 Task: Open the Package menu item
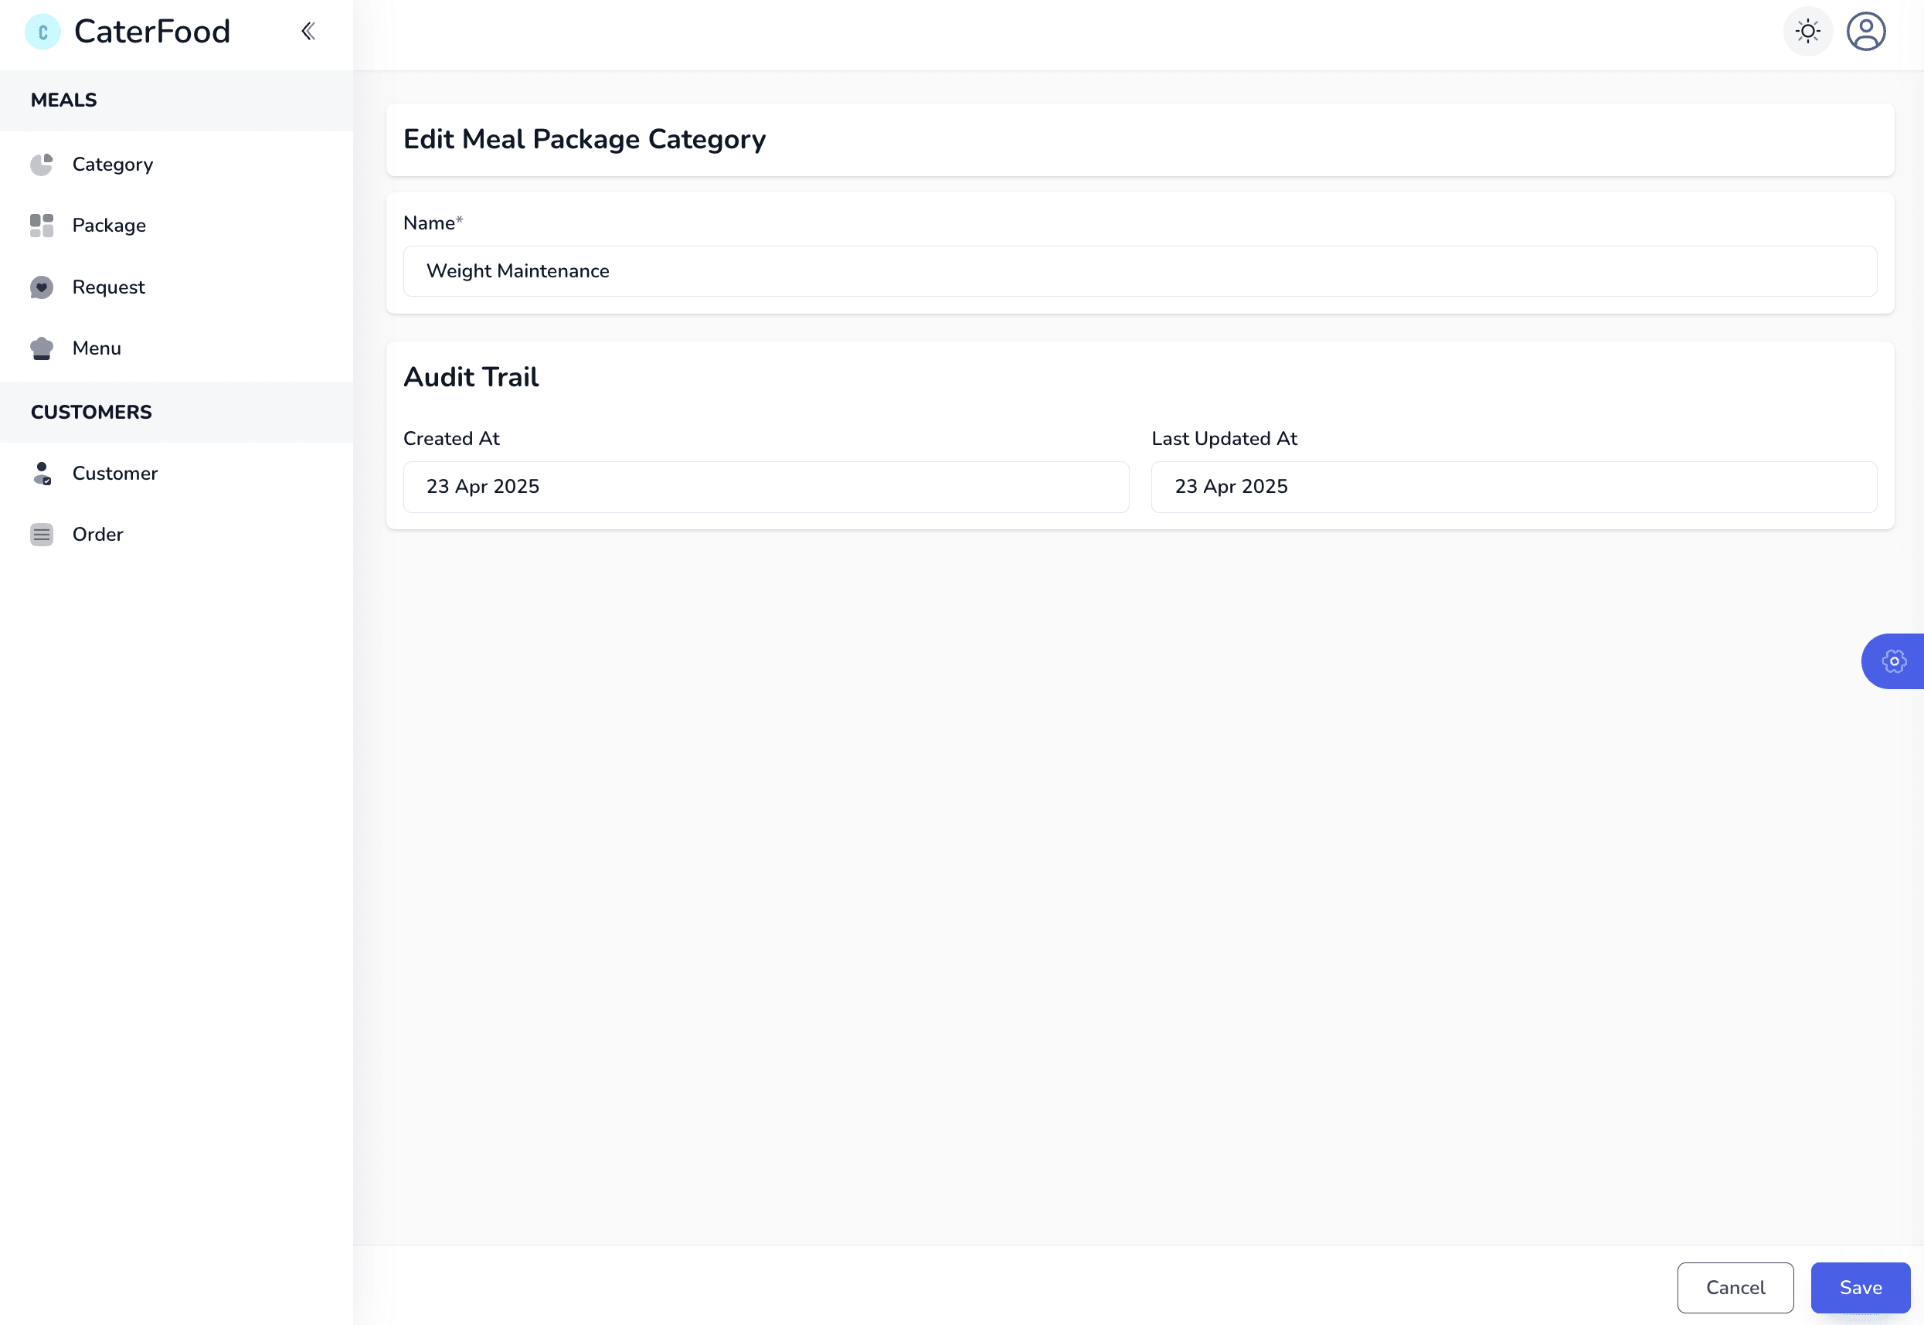coord(109,226)
